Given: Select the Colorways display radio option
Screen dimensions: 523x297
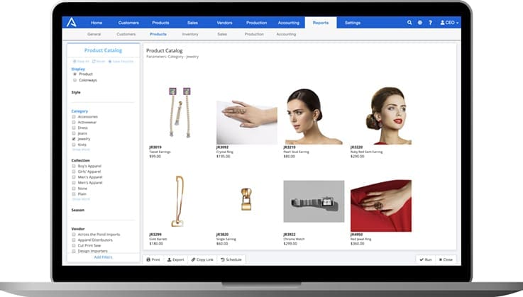Looking at the screenshot, I should click(75, 80).
